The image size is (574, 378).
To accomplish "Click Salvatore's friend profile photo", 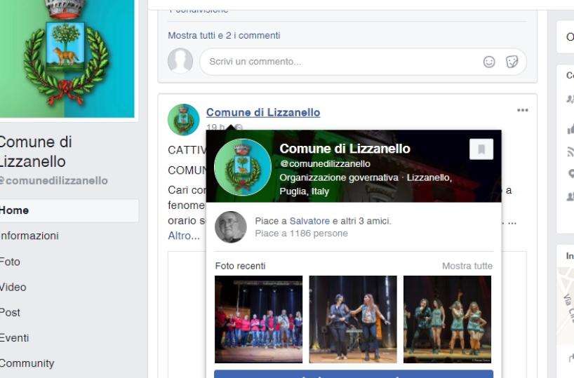I will pos(230,227).
